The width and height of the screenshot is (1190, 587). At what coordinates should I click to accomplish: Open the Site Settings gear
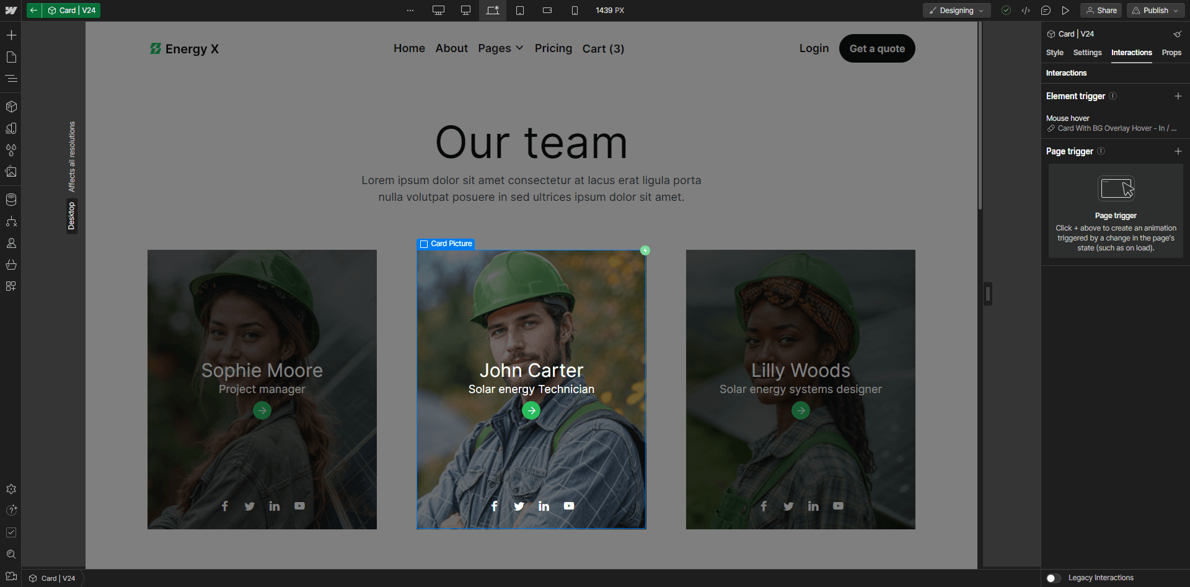11,489
